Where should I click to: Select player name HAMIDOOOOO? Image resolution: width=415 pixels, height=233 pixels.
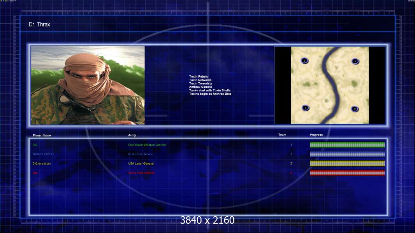[x=43, y=154]
